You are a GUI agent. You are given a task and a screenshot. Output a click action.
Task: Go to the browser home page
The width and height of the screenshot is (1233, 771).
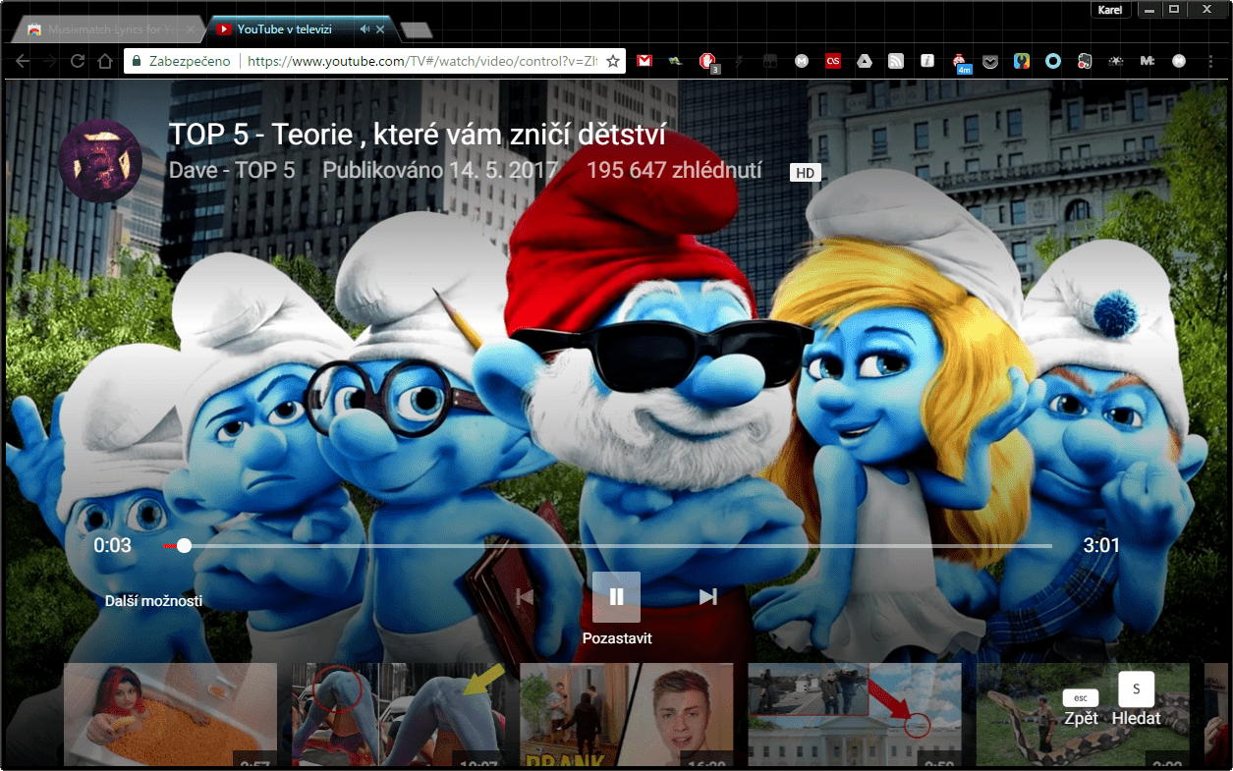[105, 61]
